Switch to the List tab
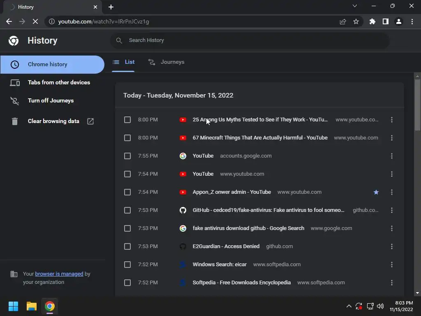The image size is (421, 316). (x=123, y=62)
